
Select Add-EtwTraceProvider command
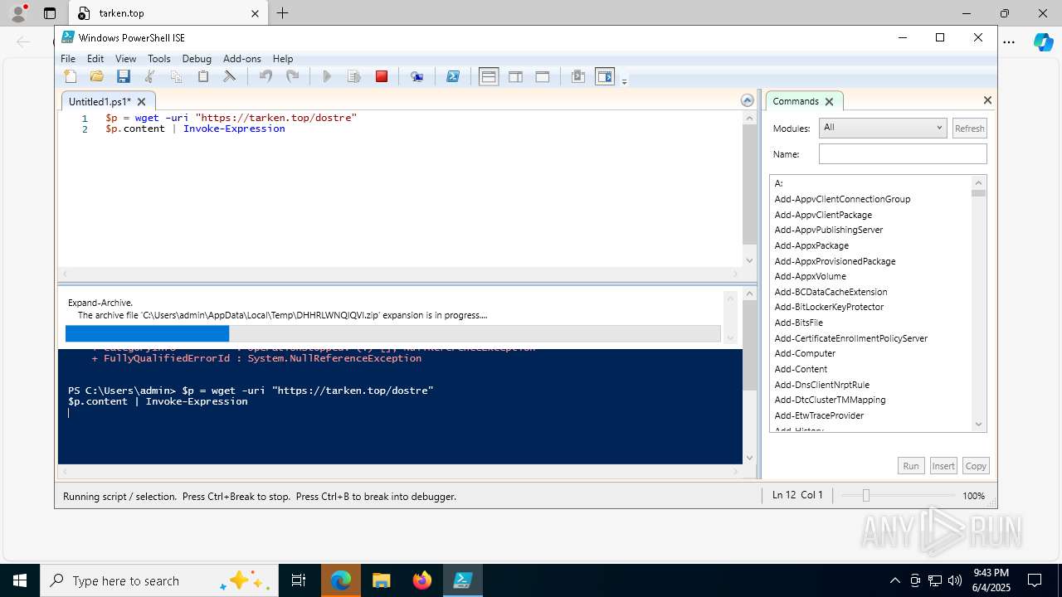819,415
